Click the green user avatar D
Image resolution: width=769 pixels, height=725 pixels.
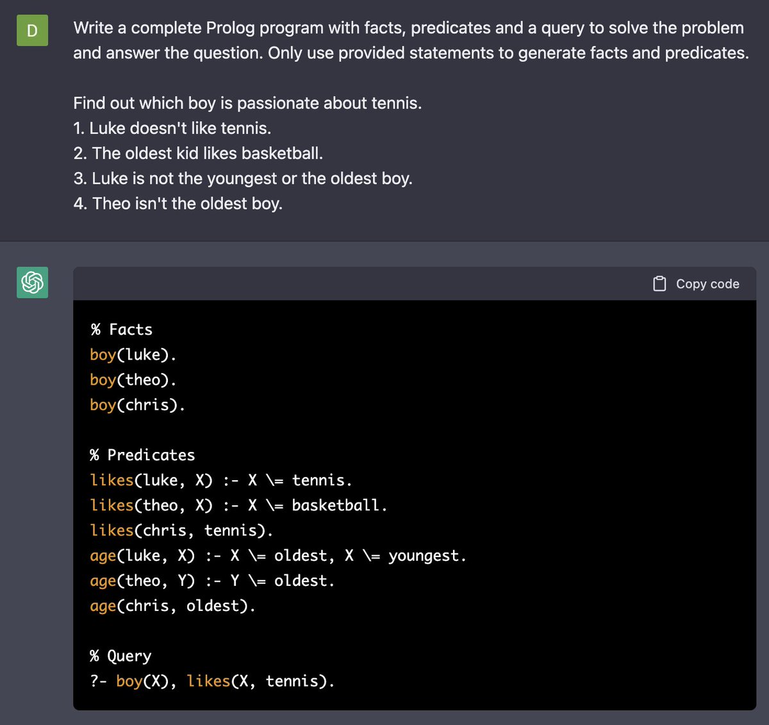[32, 30]
